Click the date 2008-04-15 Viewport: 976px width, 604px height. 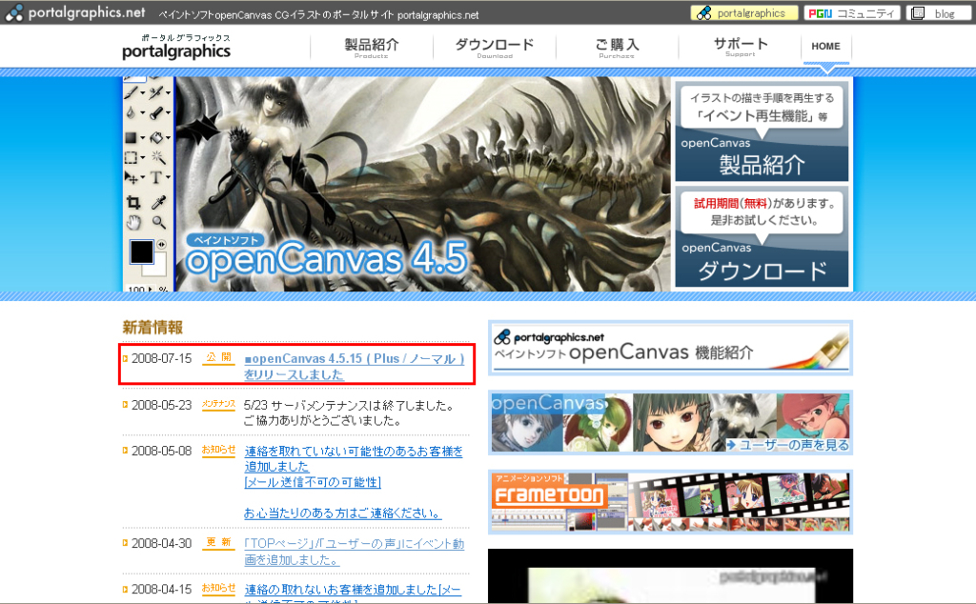162,589
